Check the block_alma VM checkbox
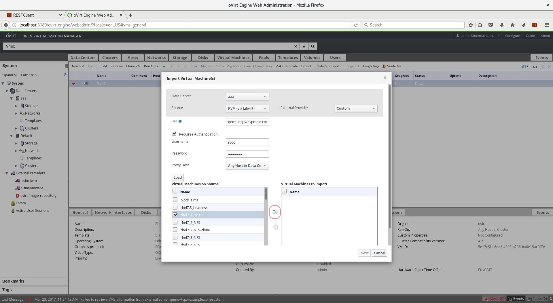553x303 pixels. coord(175,200)
